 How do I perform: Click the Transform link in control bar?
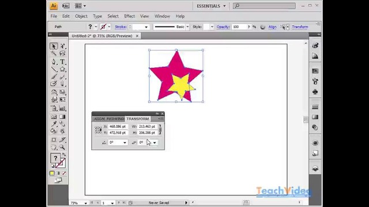300,27
